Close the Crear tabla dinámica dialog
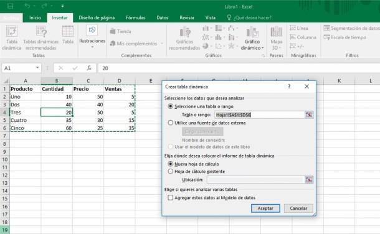 pos(306,87)
